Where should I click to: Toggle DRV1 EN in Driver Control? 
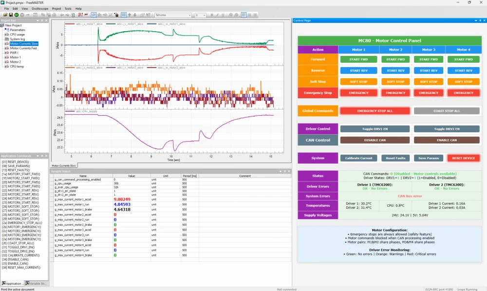tap(375, 128)
